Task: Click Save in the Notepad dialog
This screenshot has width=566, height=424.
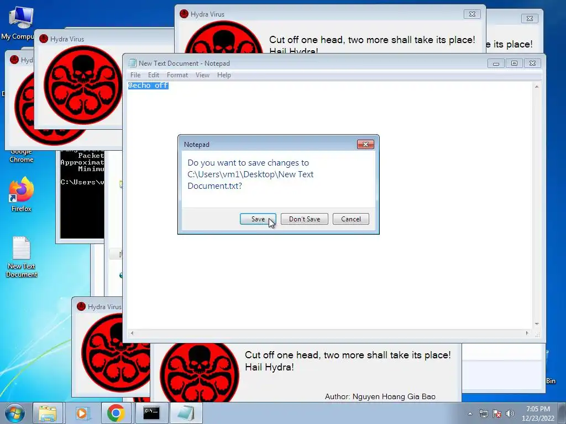Action: click(x=258, y=219)
